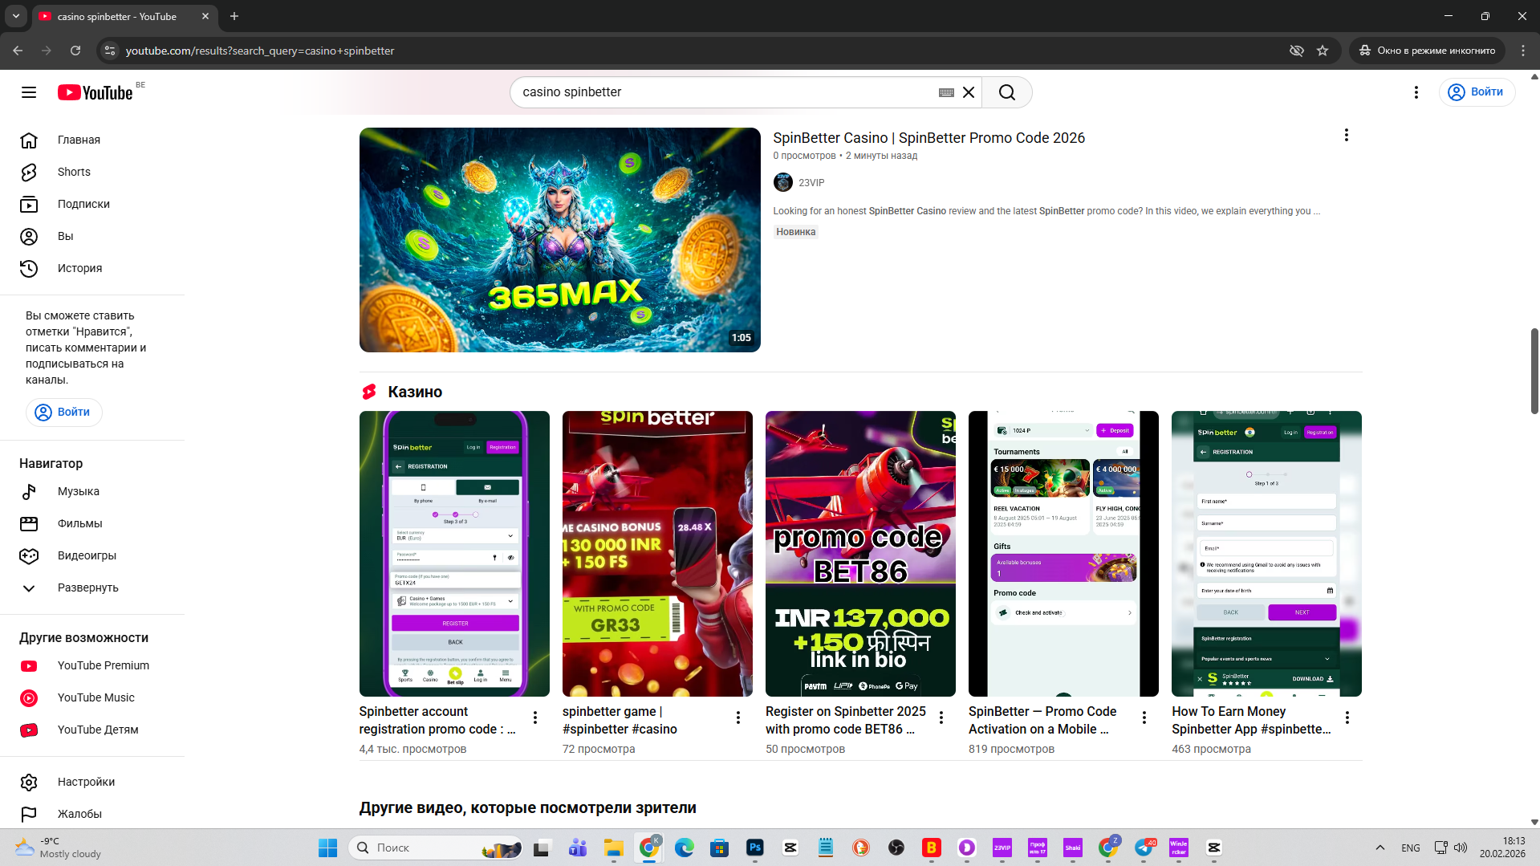Open the 23VIP channel avatar
This screenshot has height=866, width=1540.
point(782,182)
